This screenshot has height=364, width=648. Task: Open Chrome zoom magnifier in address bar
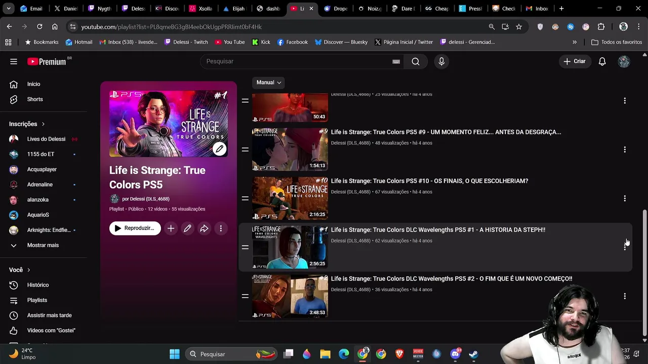tap(492, 27)
